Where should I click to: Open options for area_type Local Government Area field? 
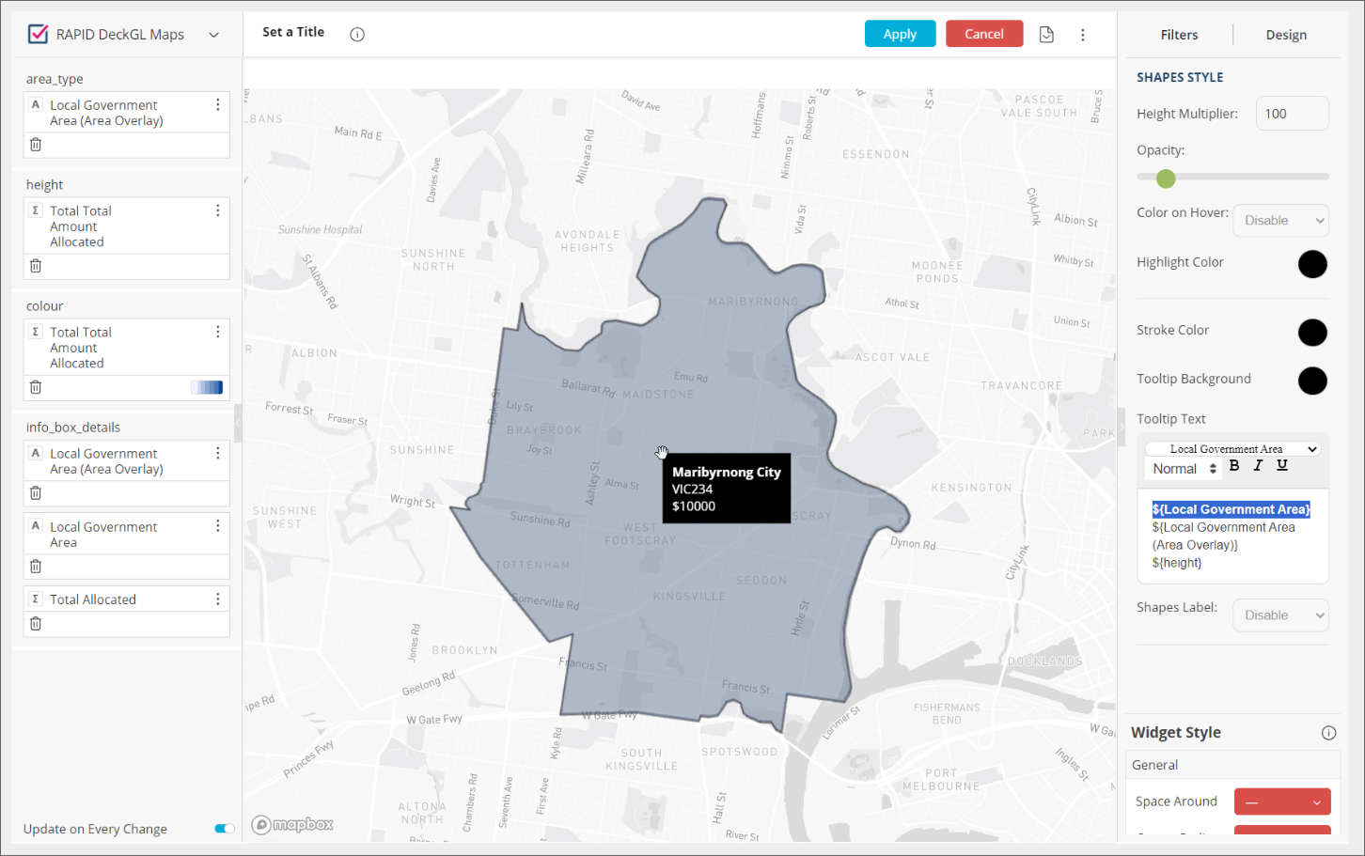point(218,104)
